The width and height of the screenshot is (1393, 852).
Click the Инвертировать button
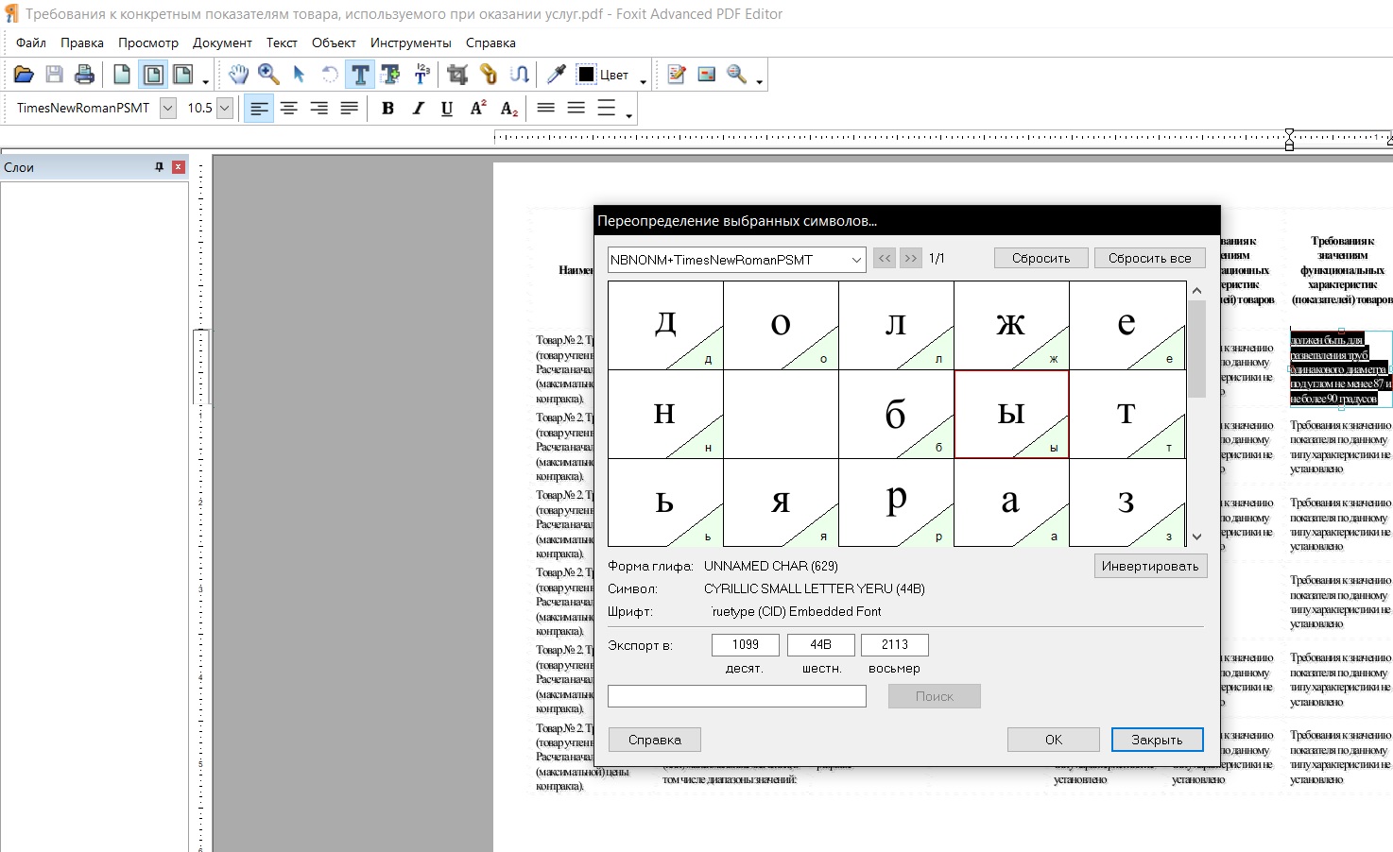[x=1149, y=566]
